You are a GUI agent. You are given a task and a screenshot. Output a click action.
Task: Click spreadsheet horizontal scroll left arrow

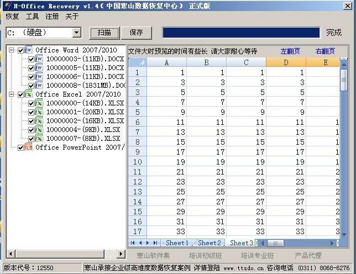[x=263, y=243]
